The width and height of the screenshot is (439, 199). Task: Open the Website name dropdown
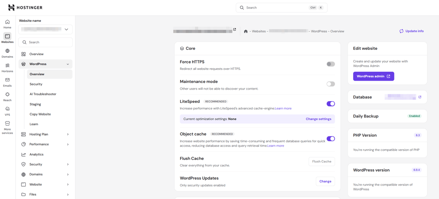45,30
